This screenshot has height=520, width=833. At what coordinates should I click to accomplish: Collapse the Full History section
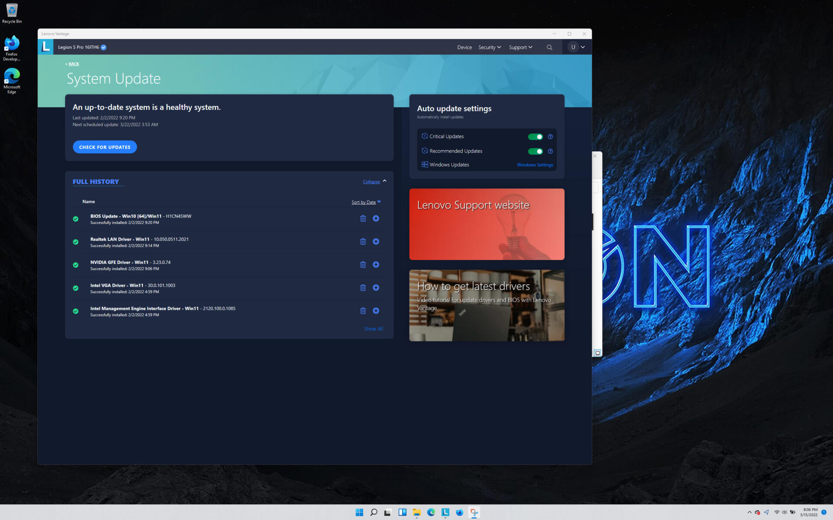(374, 182)
